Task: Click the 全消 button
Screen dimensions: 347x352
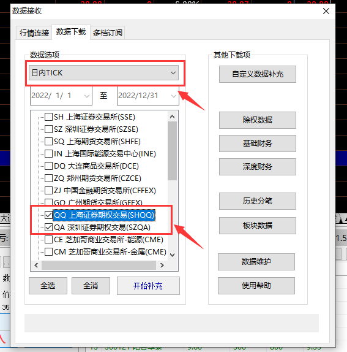Action: (x=91, y=286)
